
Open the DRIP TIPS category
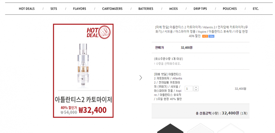(200, 9)
